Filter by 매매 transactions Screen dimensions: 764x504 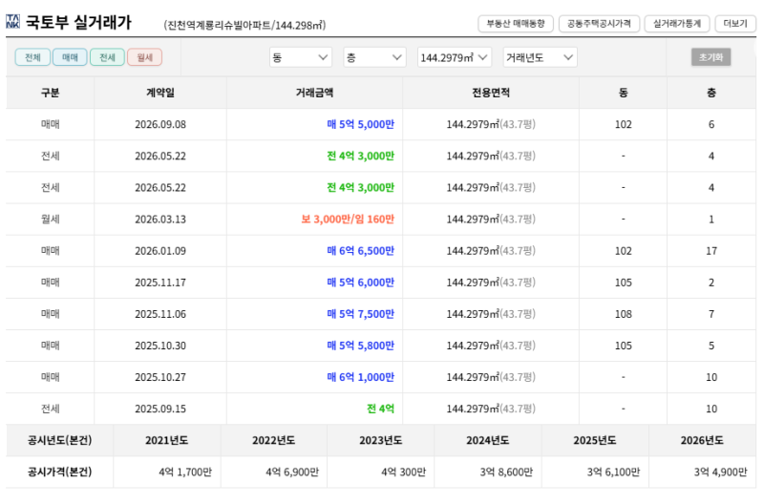point(70,57)
